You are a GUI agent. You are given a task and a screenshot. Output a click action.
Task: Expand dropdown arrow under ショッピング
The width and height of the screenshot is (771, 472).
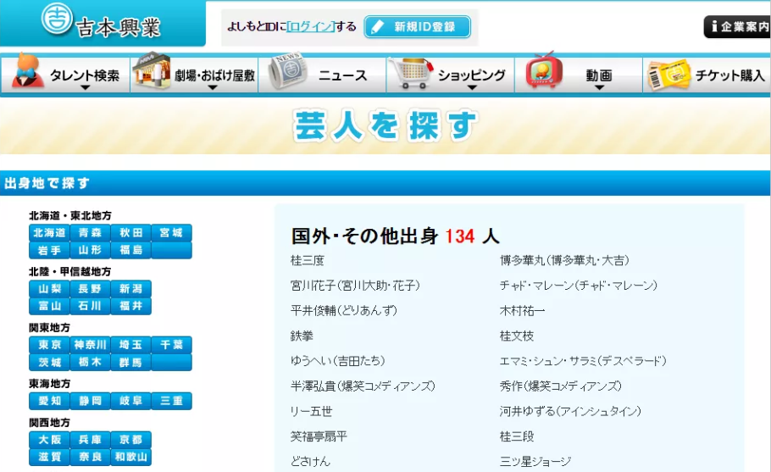(472, 87)
